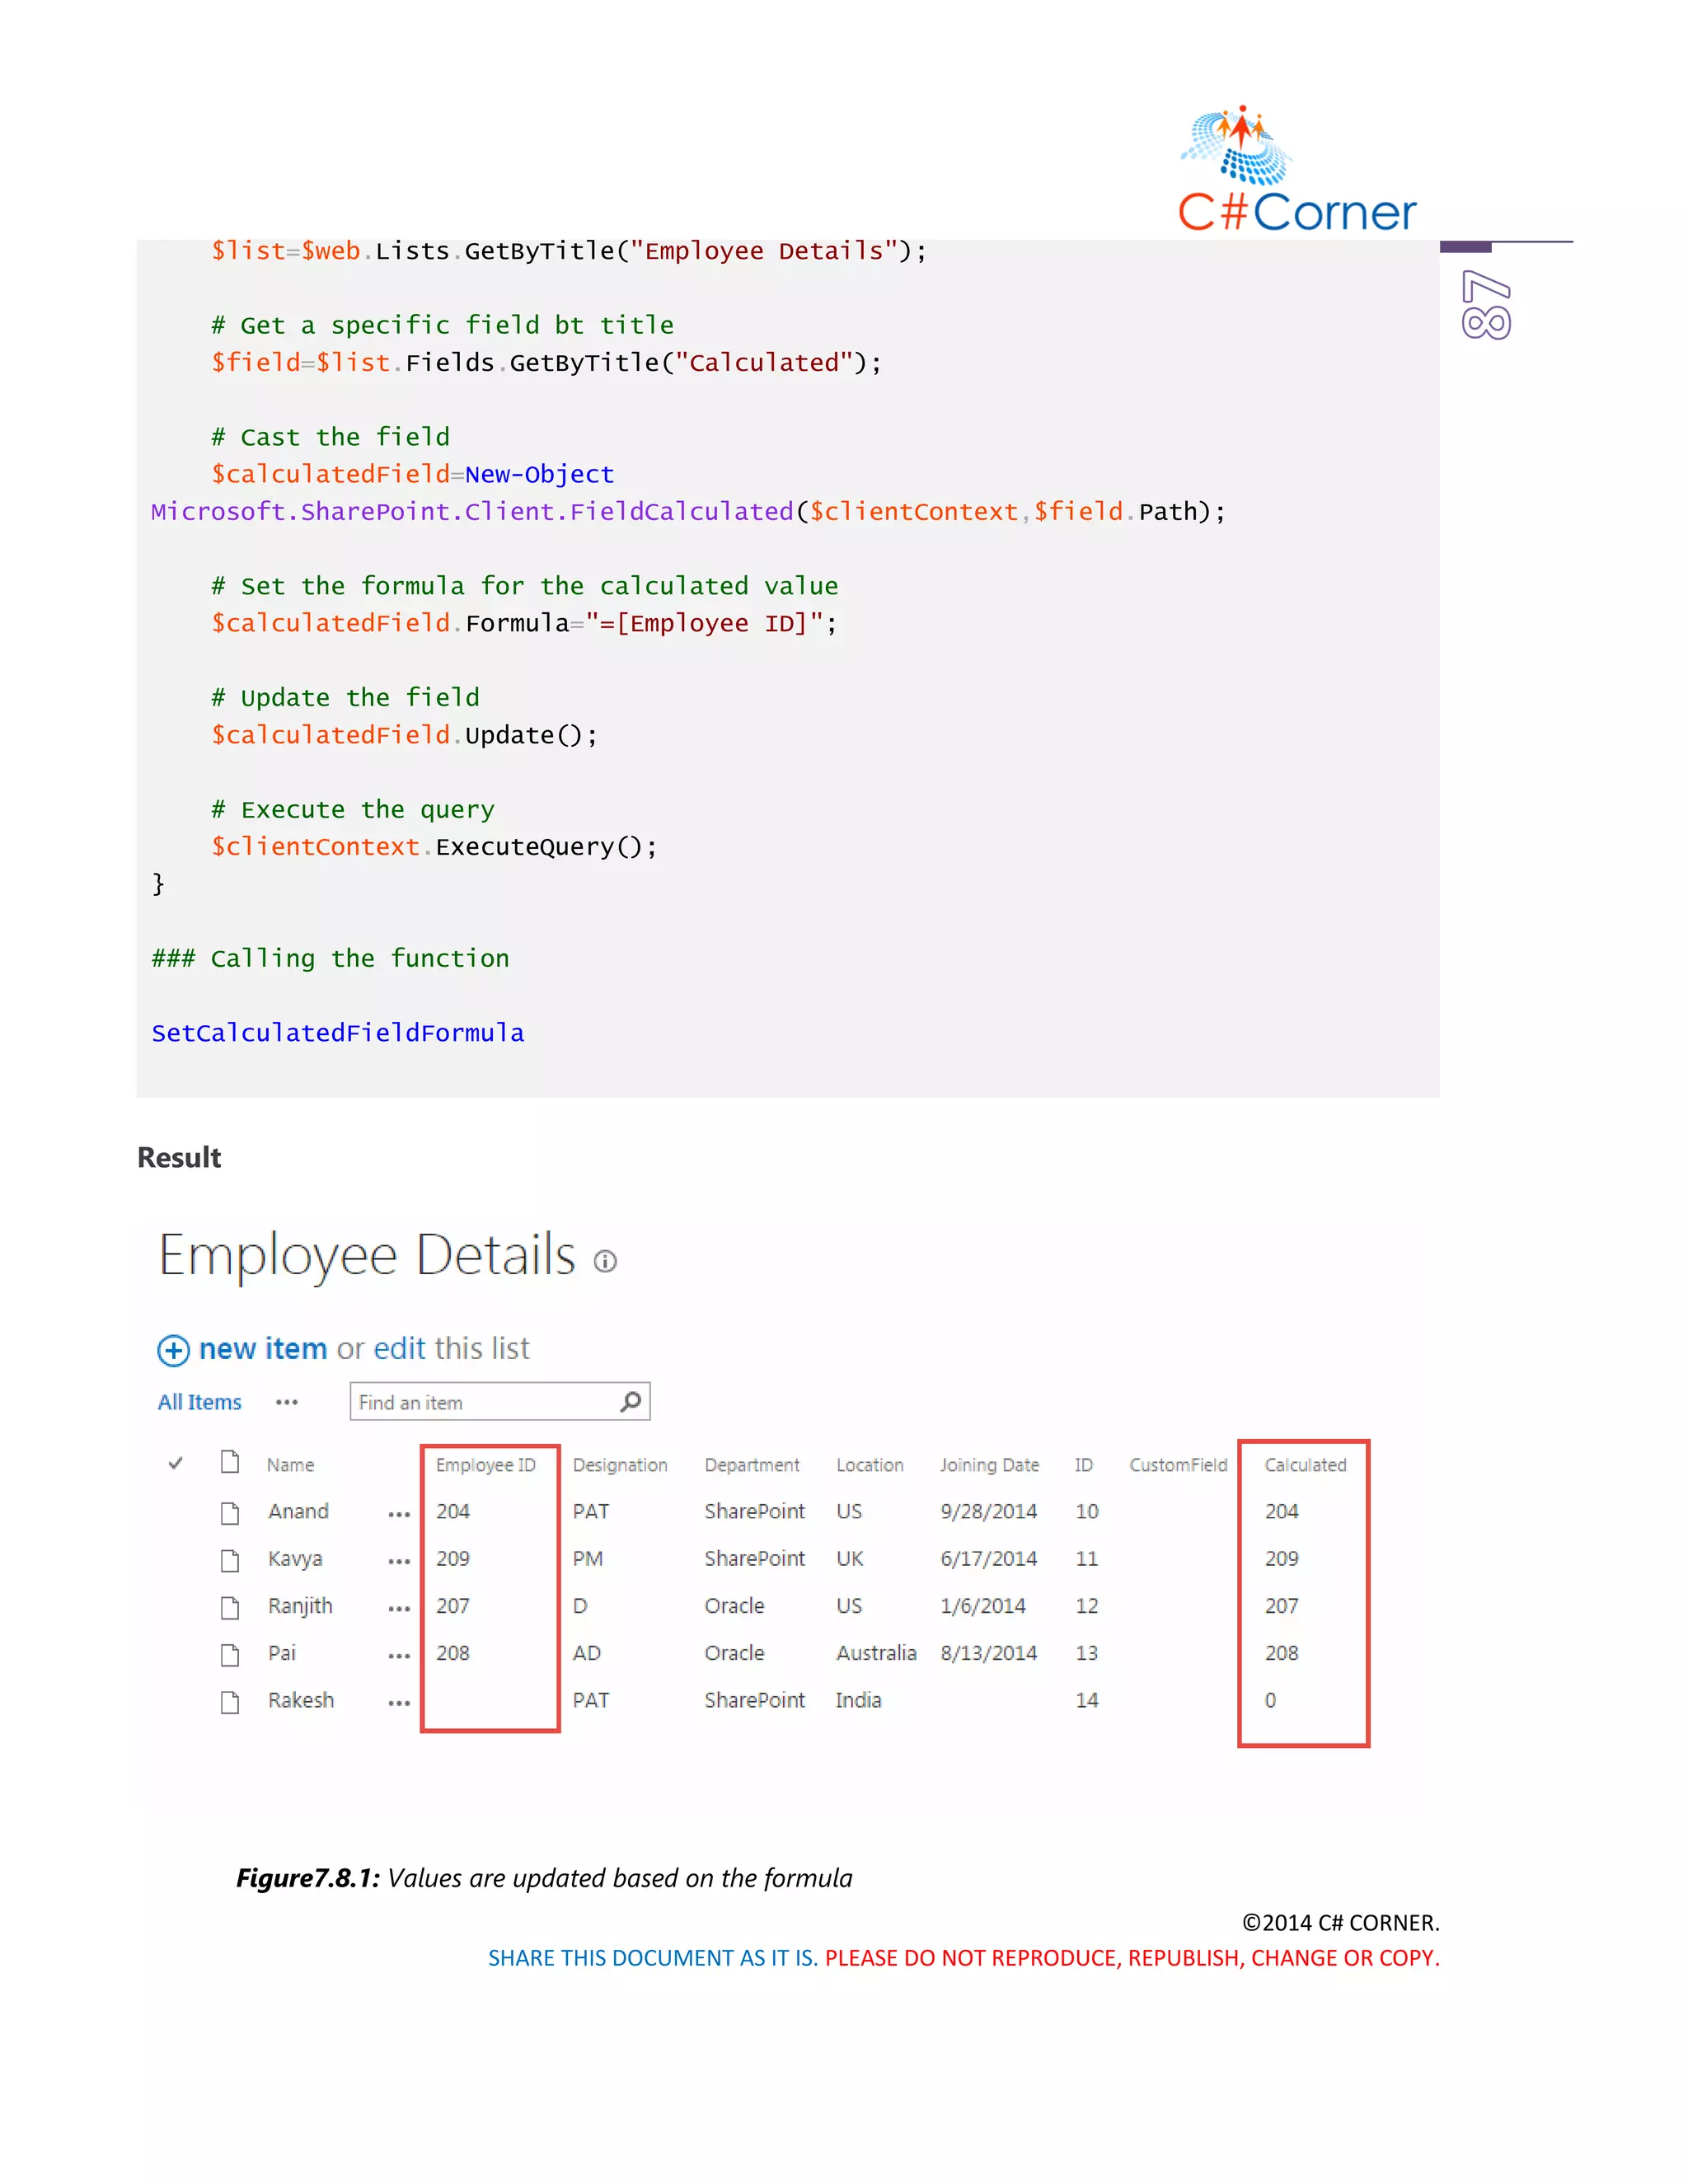Open the Pai list item
Viewport: 1688px width, 2184px height.
point(282,1653)
